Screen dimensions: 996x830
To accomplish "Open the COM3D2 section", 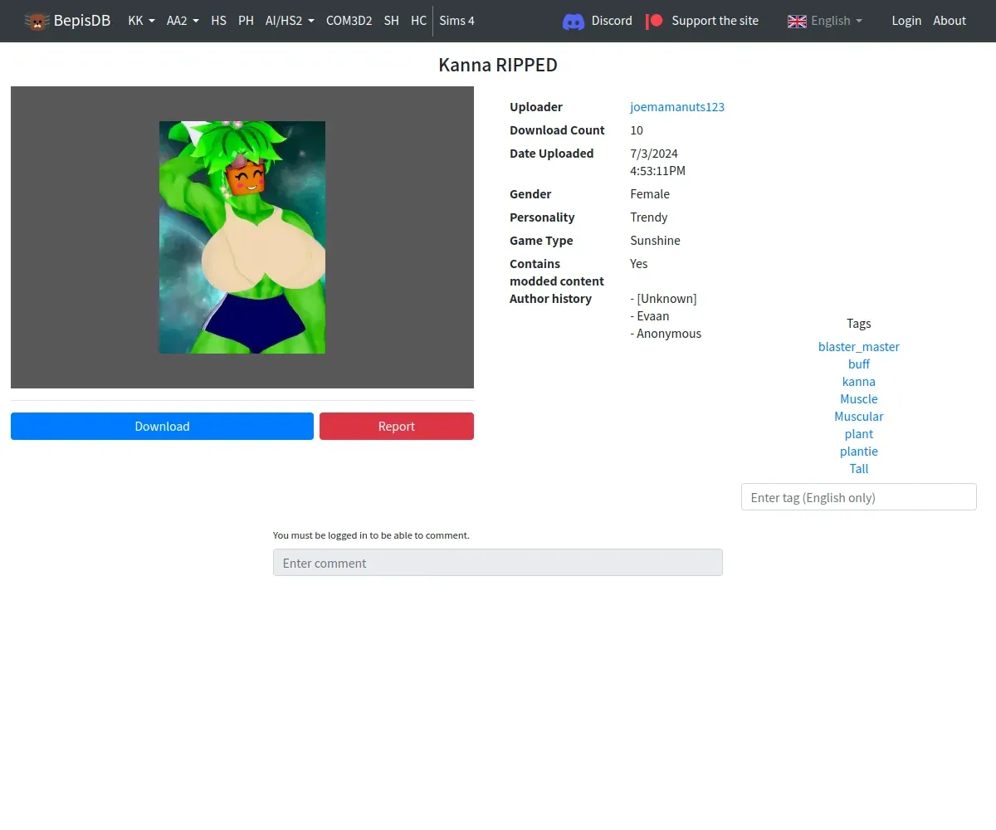I will click(349, 21).
